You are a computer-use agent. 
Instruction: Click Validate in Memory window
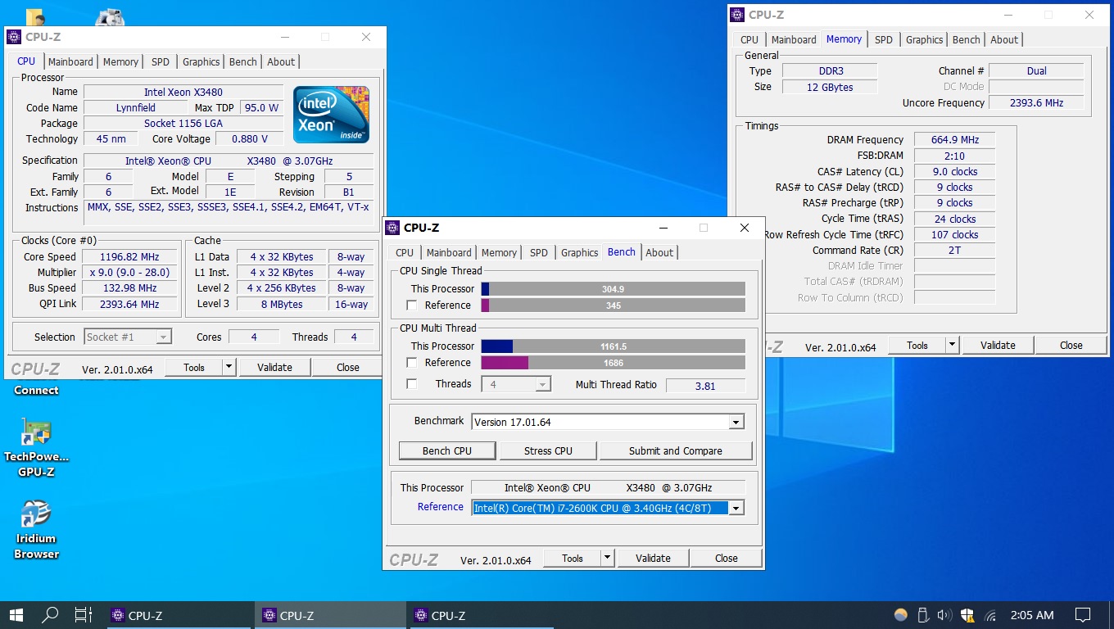coord(998,346)
